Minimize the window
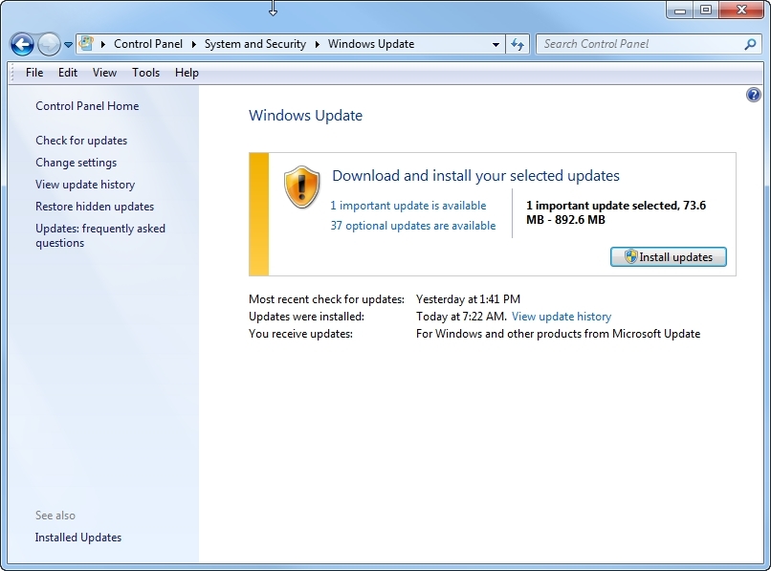Viewport: 771px width, 571px height. 680,10
